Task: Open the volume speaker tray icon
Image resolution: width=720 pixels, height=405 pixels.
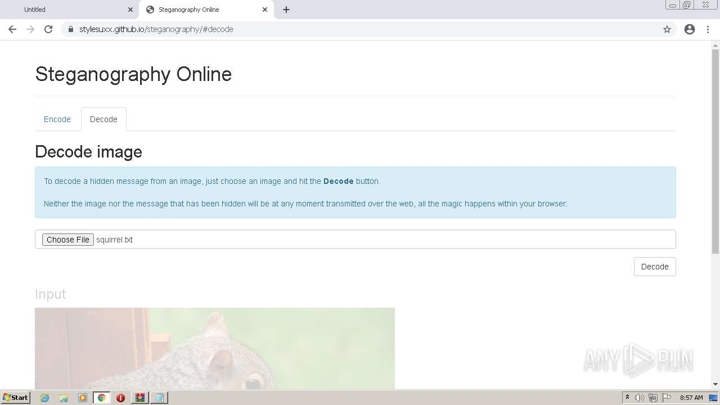Action: 640,398
